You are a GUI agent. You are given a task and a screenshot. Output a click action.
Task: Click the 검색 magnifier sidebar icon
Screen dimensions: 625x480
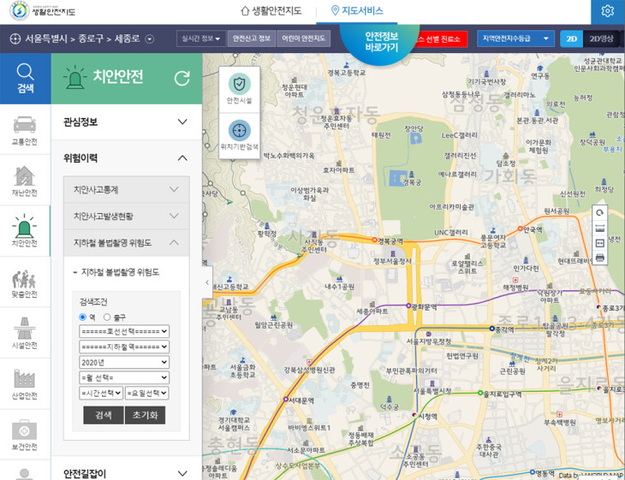[x=25, y=79]
